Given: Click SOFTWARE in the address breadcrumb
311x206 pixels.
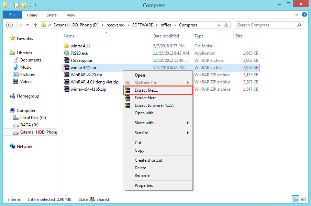Looking at the screenshot, I should [x=143, y=25].
